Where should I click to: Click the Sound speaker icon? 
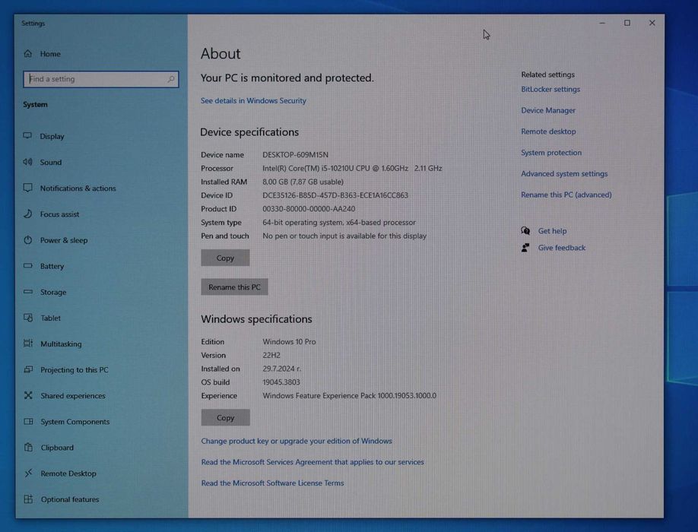tap(27, 162)
